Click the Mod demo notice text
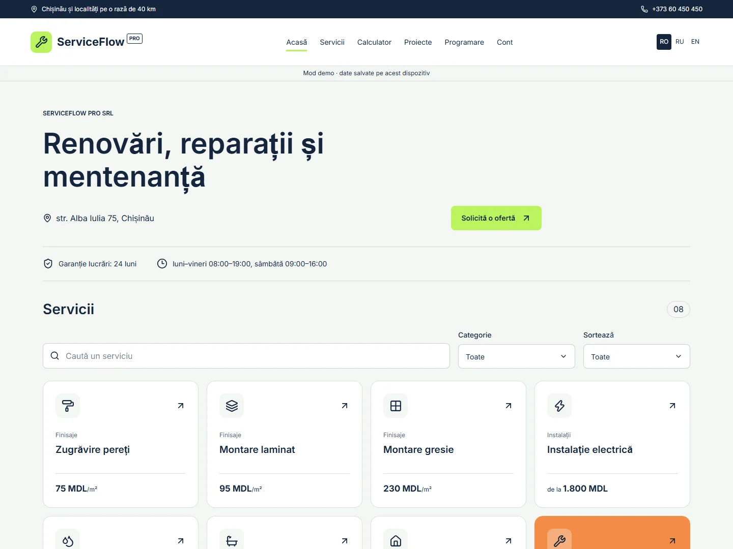The image size is (733, 549). coord(366,73)
